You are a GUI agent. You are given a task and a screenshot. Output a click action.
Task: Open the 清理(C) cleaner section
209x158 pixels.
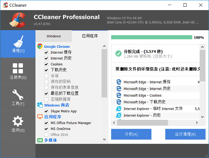point(18,44)
